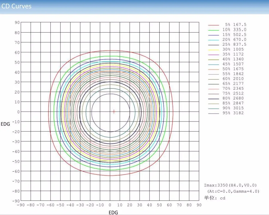Click the 0 tick label on horizontal axis
The image size is (269, 215).
(110, 205)
